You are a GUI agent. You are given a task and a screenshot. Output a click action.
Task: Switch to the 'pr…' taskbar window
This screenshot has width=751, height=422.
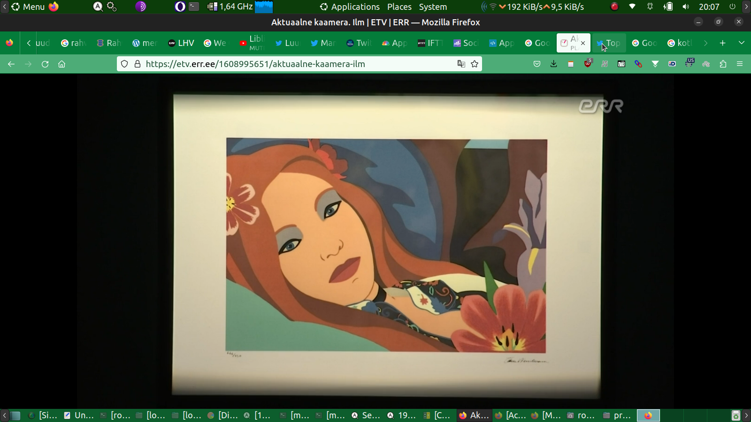pos(617,415)
